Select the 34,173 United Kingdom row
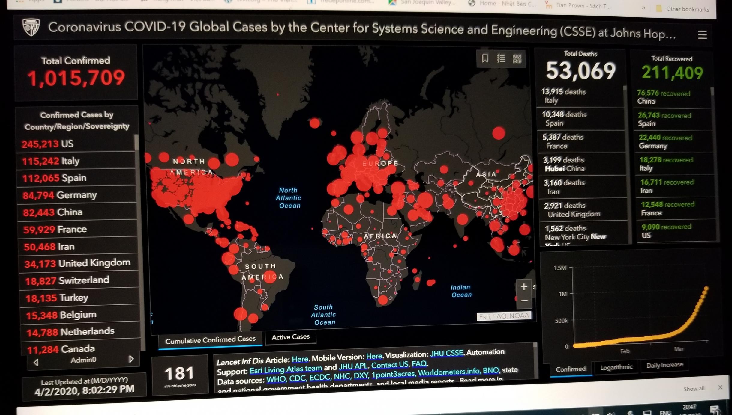 (79, 263)
